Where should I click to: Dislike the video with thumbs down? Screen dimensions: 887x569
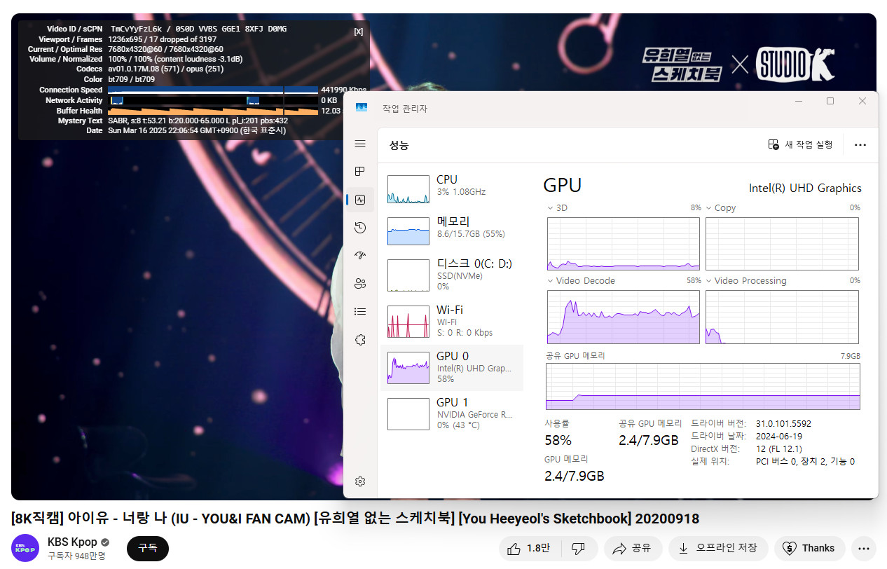coord(578,548)
